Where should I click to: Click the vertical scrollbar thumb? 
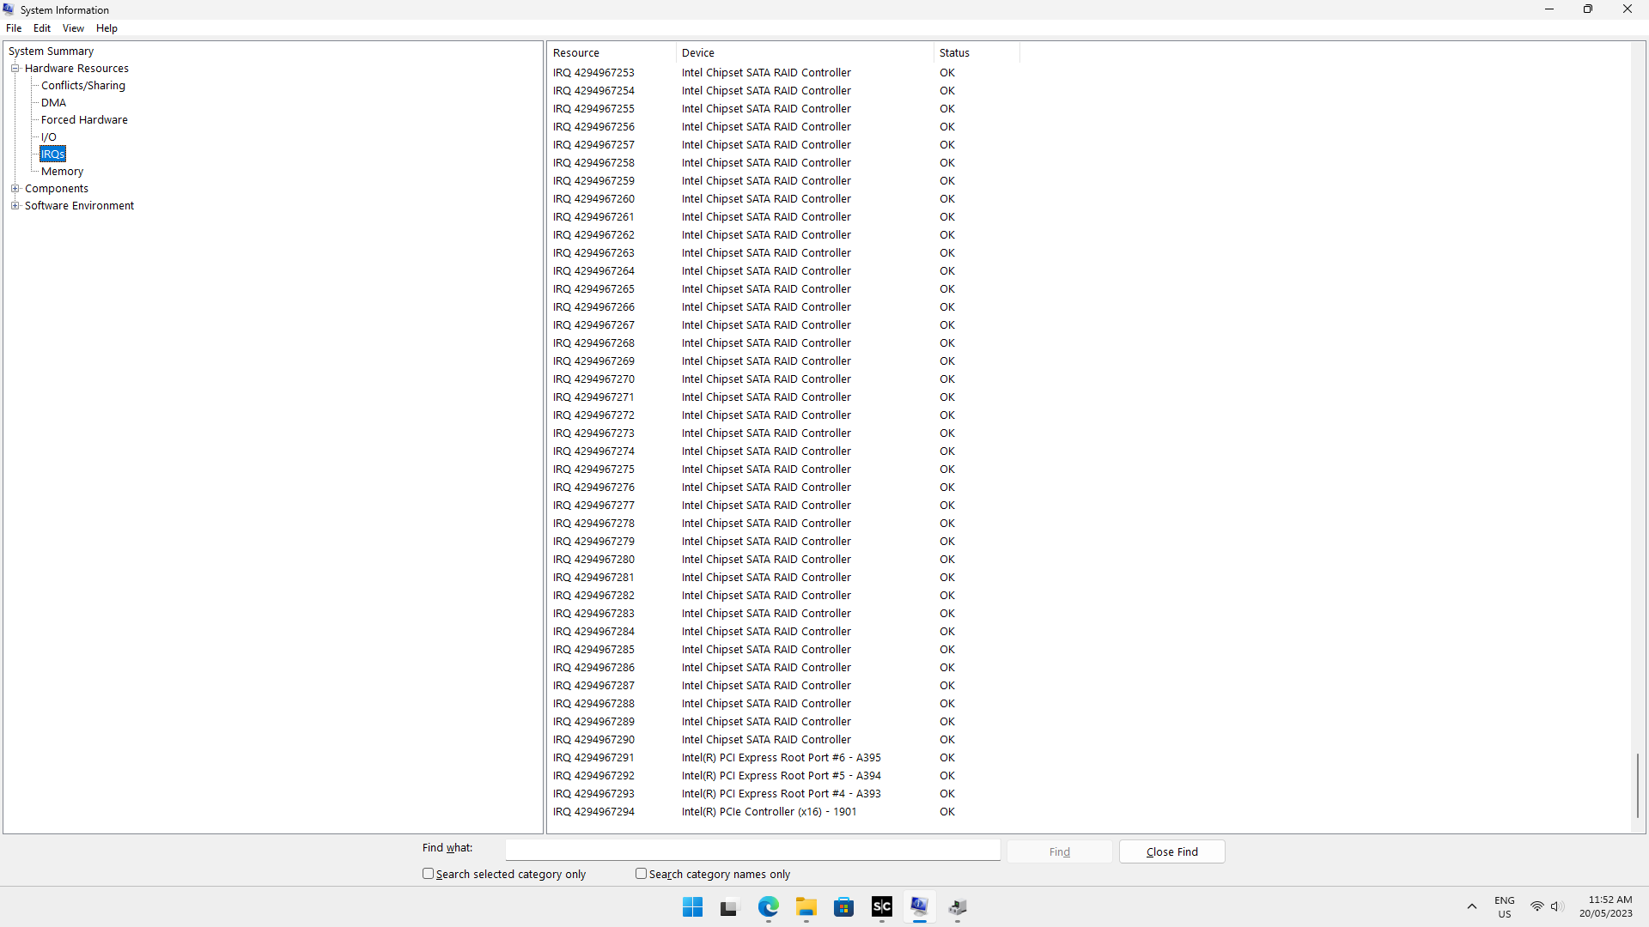coord(1638,785)
